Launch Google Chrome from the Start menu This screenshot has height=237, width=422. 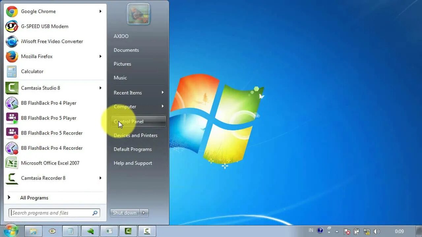point(54,11)
